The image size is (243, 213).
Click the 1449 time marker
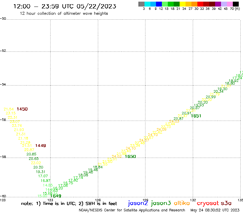point(41,145)
